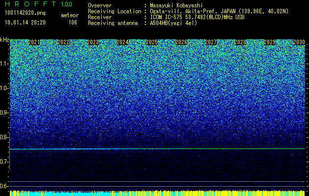Click the Ovserver field label
This screenshot has height=196, width=309.
100,5
